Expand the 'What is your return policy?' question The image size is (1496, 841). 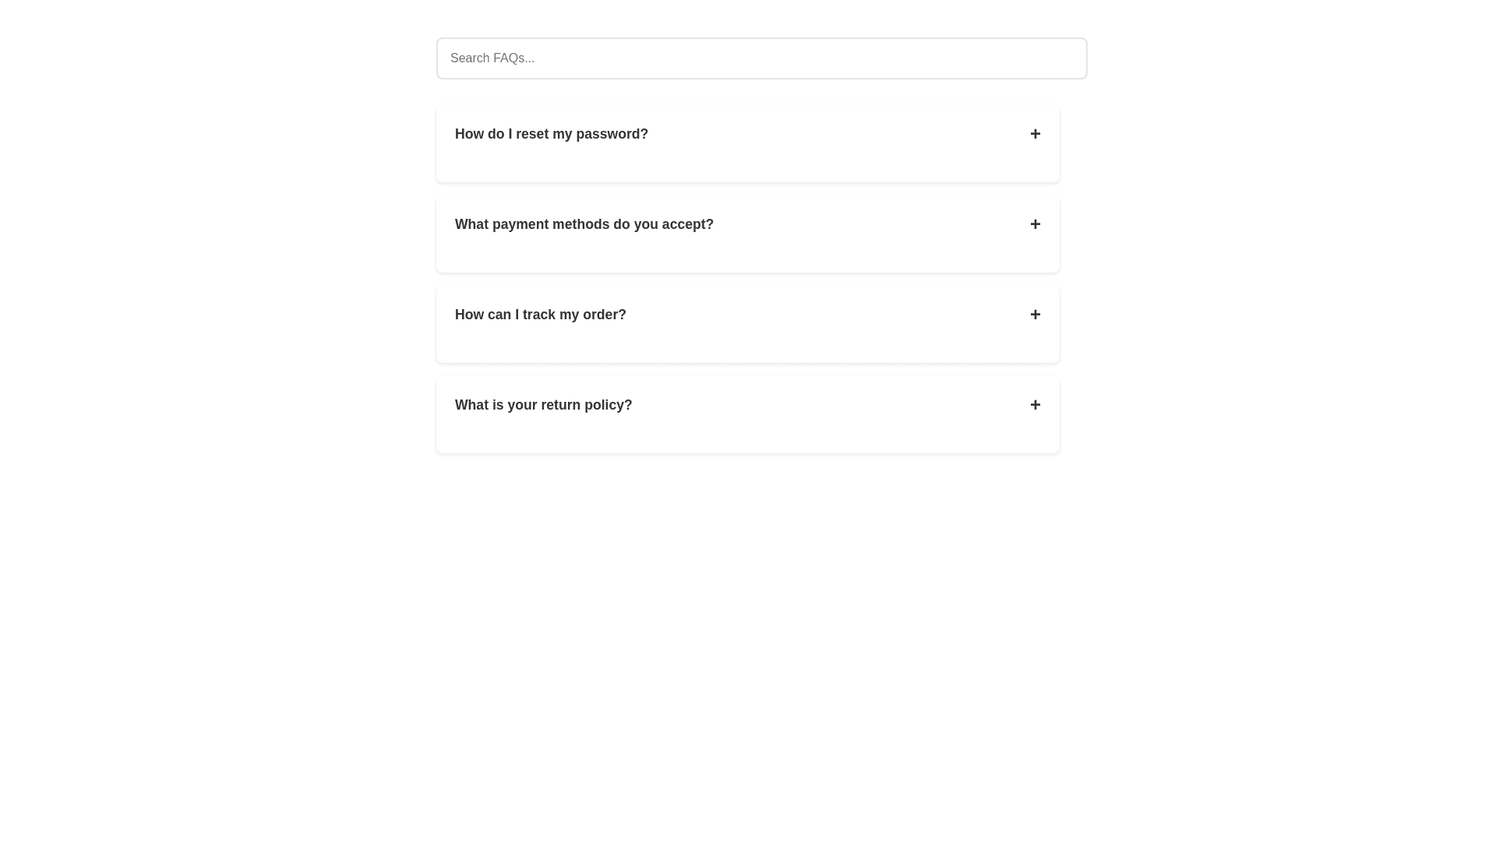point(543,405)
